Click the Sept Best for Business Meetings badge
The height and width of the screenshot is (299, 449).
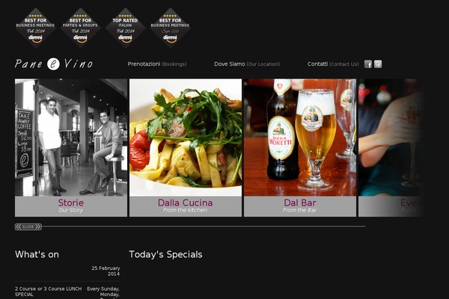170,28
